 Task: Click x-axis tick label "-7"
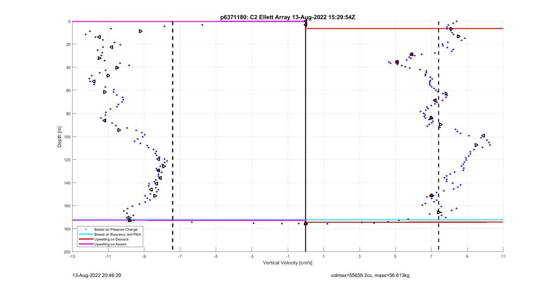pyautogui.click(x=180, y=256)
